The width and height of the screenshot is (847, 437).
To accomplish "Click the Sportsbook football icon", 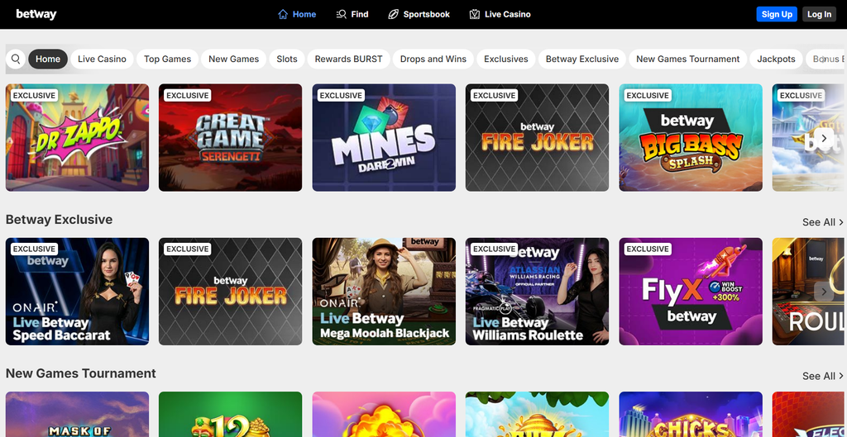I will (x=393, y=15).
